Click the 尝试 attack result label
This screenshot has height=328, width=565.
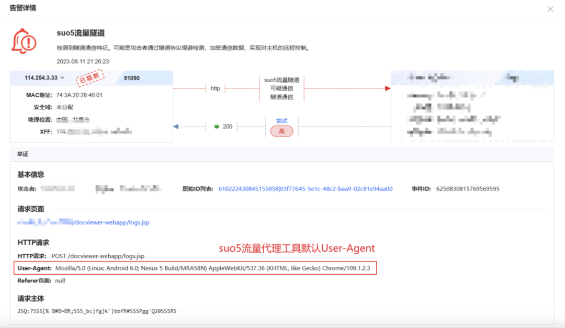[281, 121]
